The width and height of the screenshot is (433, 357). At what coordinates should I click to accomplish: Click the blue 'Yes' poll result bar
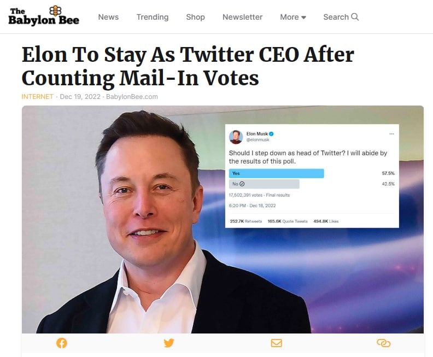pos(276,173)
